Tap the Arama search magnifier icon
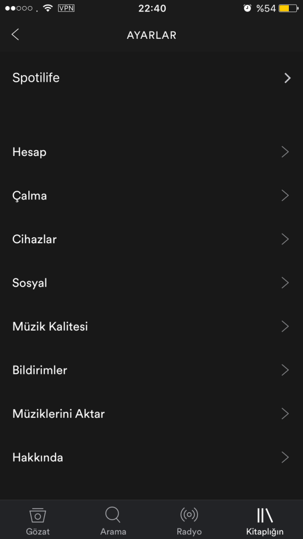 click(113, 515)
